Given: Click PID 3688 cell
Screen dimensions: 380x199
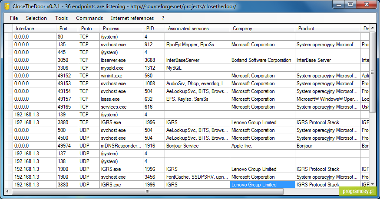Looking at the screenshot, I should tap(154, 60).
